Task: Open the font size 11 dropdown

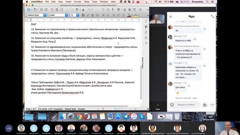Action: tap(78, 15)
